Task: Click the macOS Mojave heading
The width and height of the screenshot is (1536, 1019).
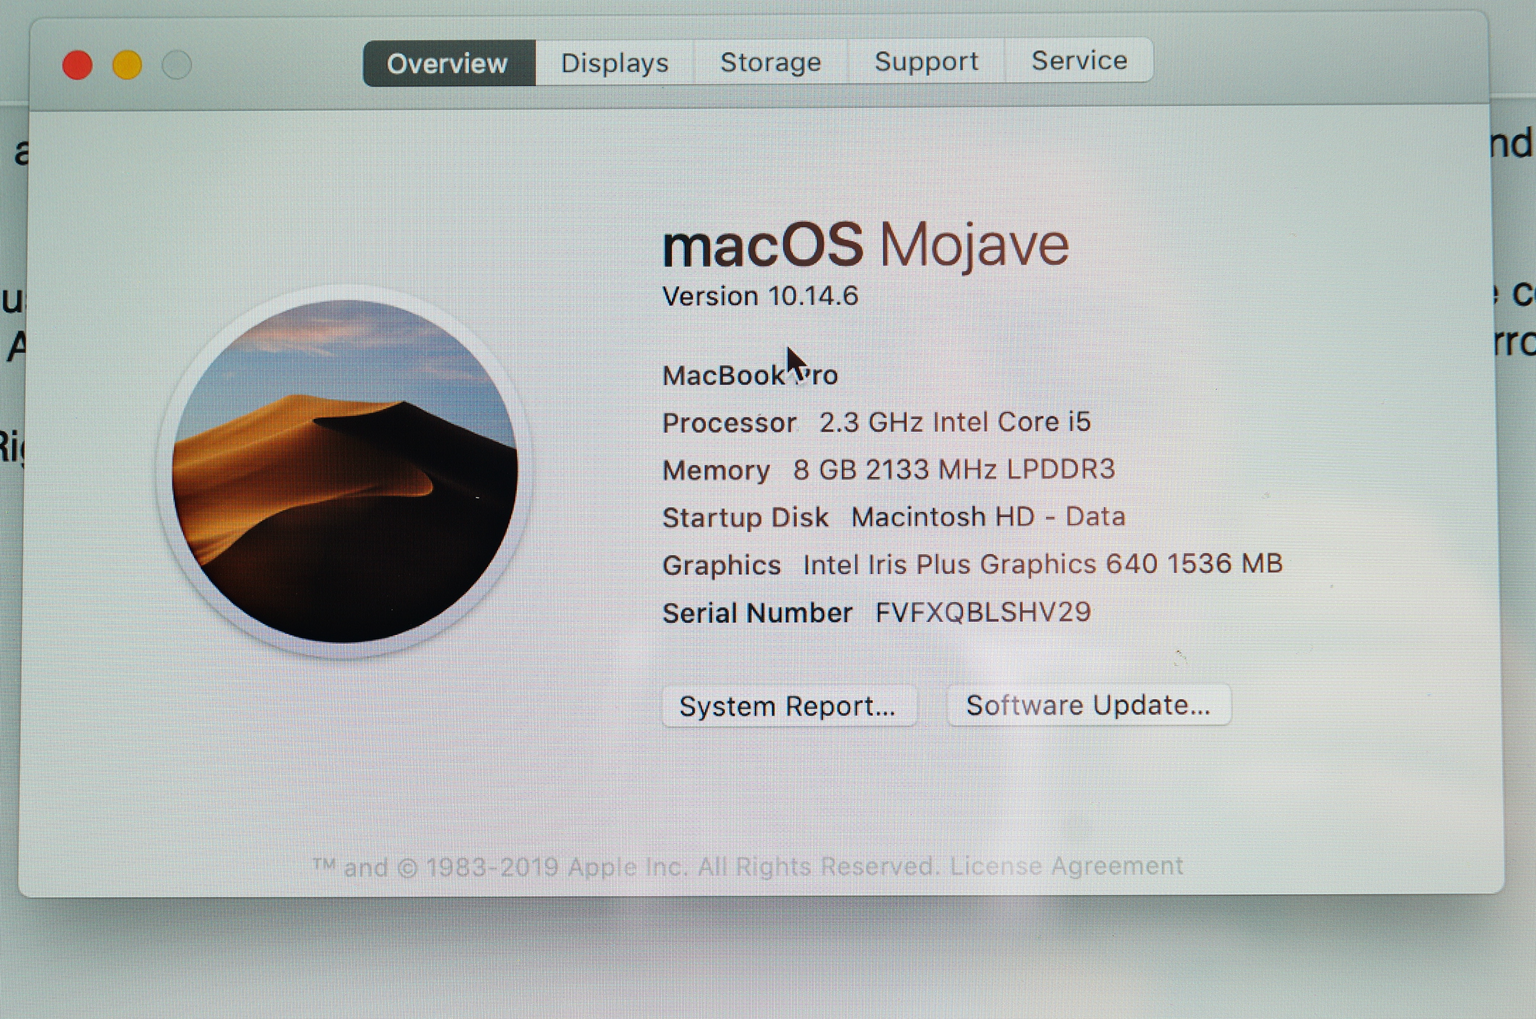Action: [865, 245]
